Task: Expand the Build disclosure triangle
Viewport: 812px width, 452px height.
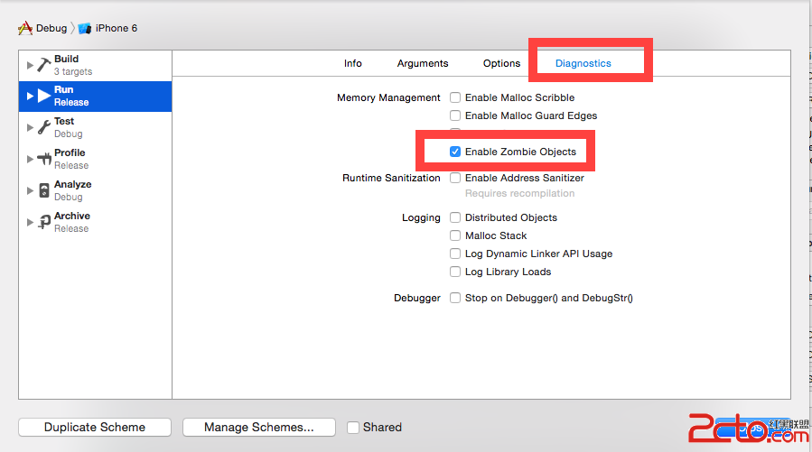Action: pyautogui.click(x=30, y=65)
